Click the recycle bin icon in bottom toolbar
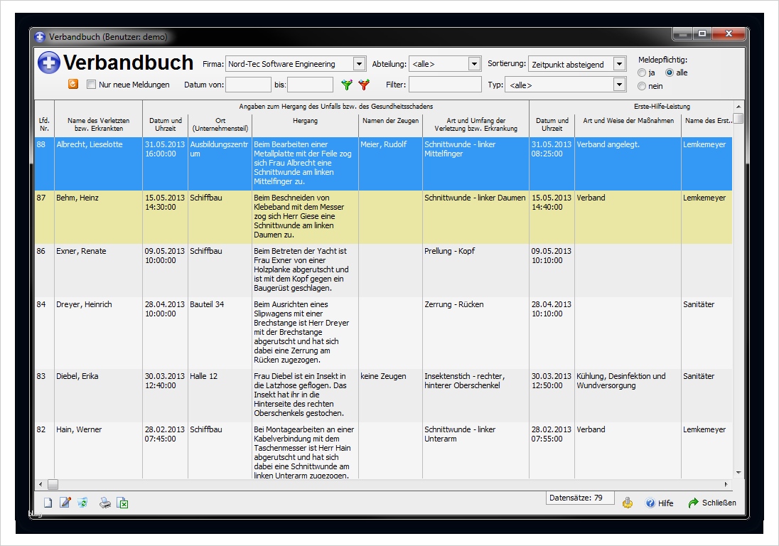Image resolution: width=779 pixels, height=546 pixels. 82,503
